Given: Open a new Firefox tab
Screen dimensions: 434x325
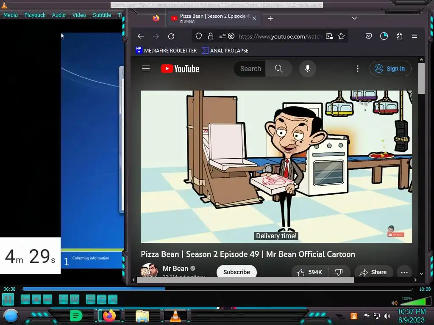Looking at the screenshot, I should 270,19.
